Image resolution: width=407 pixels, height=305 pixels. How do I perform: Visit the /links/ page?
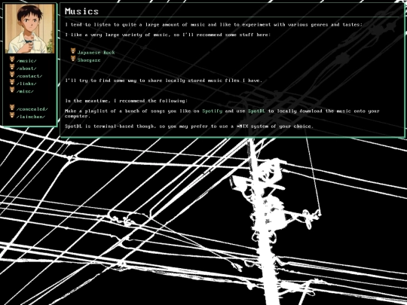26,84
